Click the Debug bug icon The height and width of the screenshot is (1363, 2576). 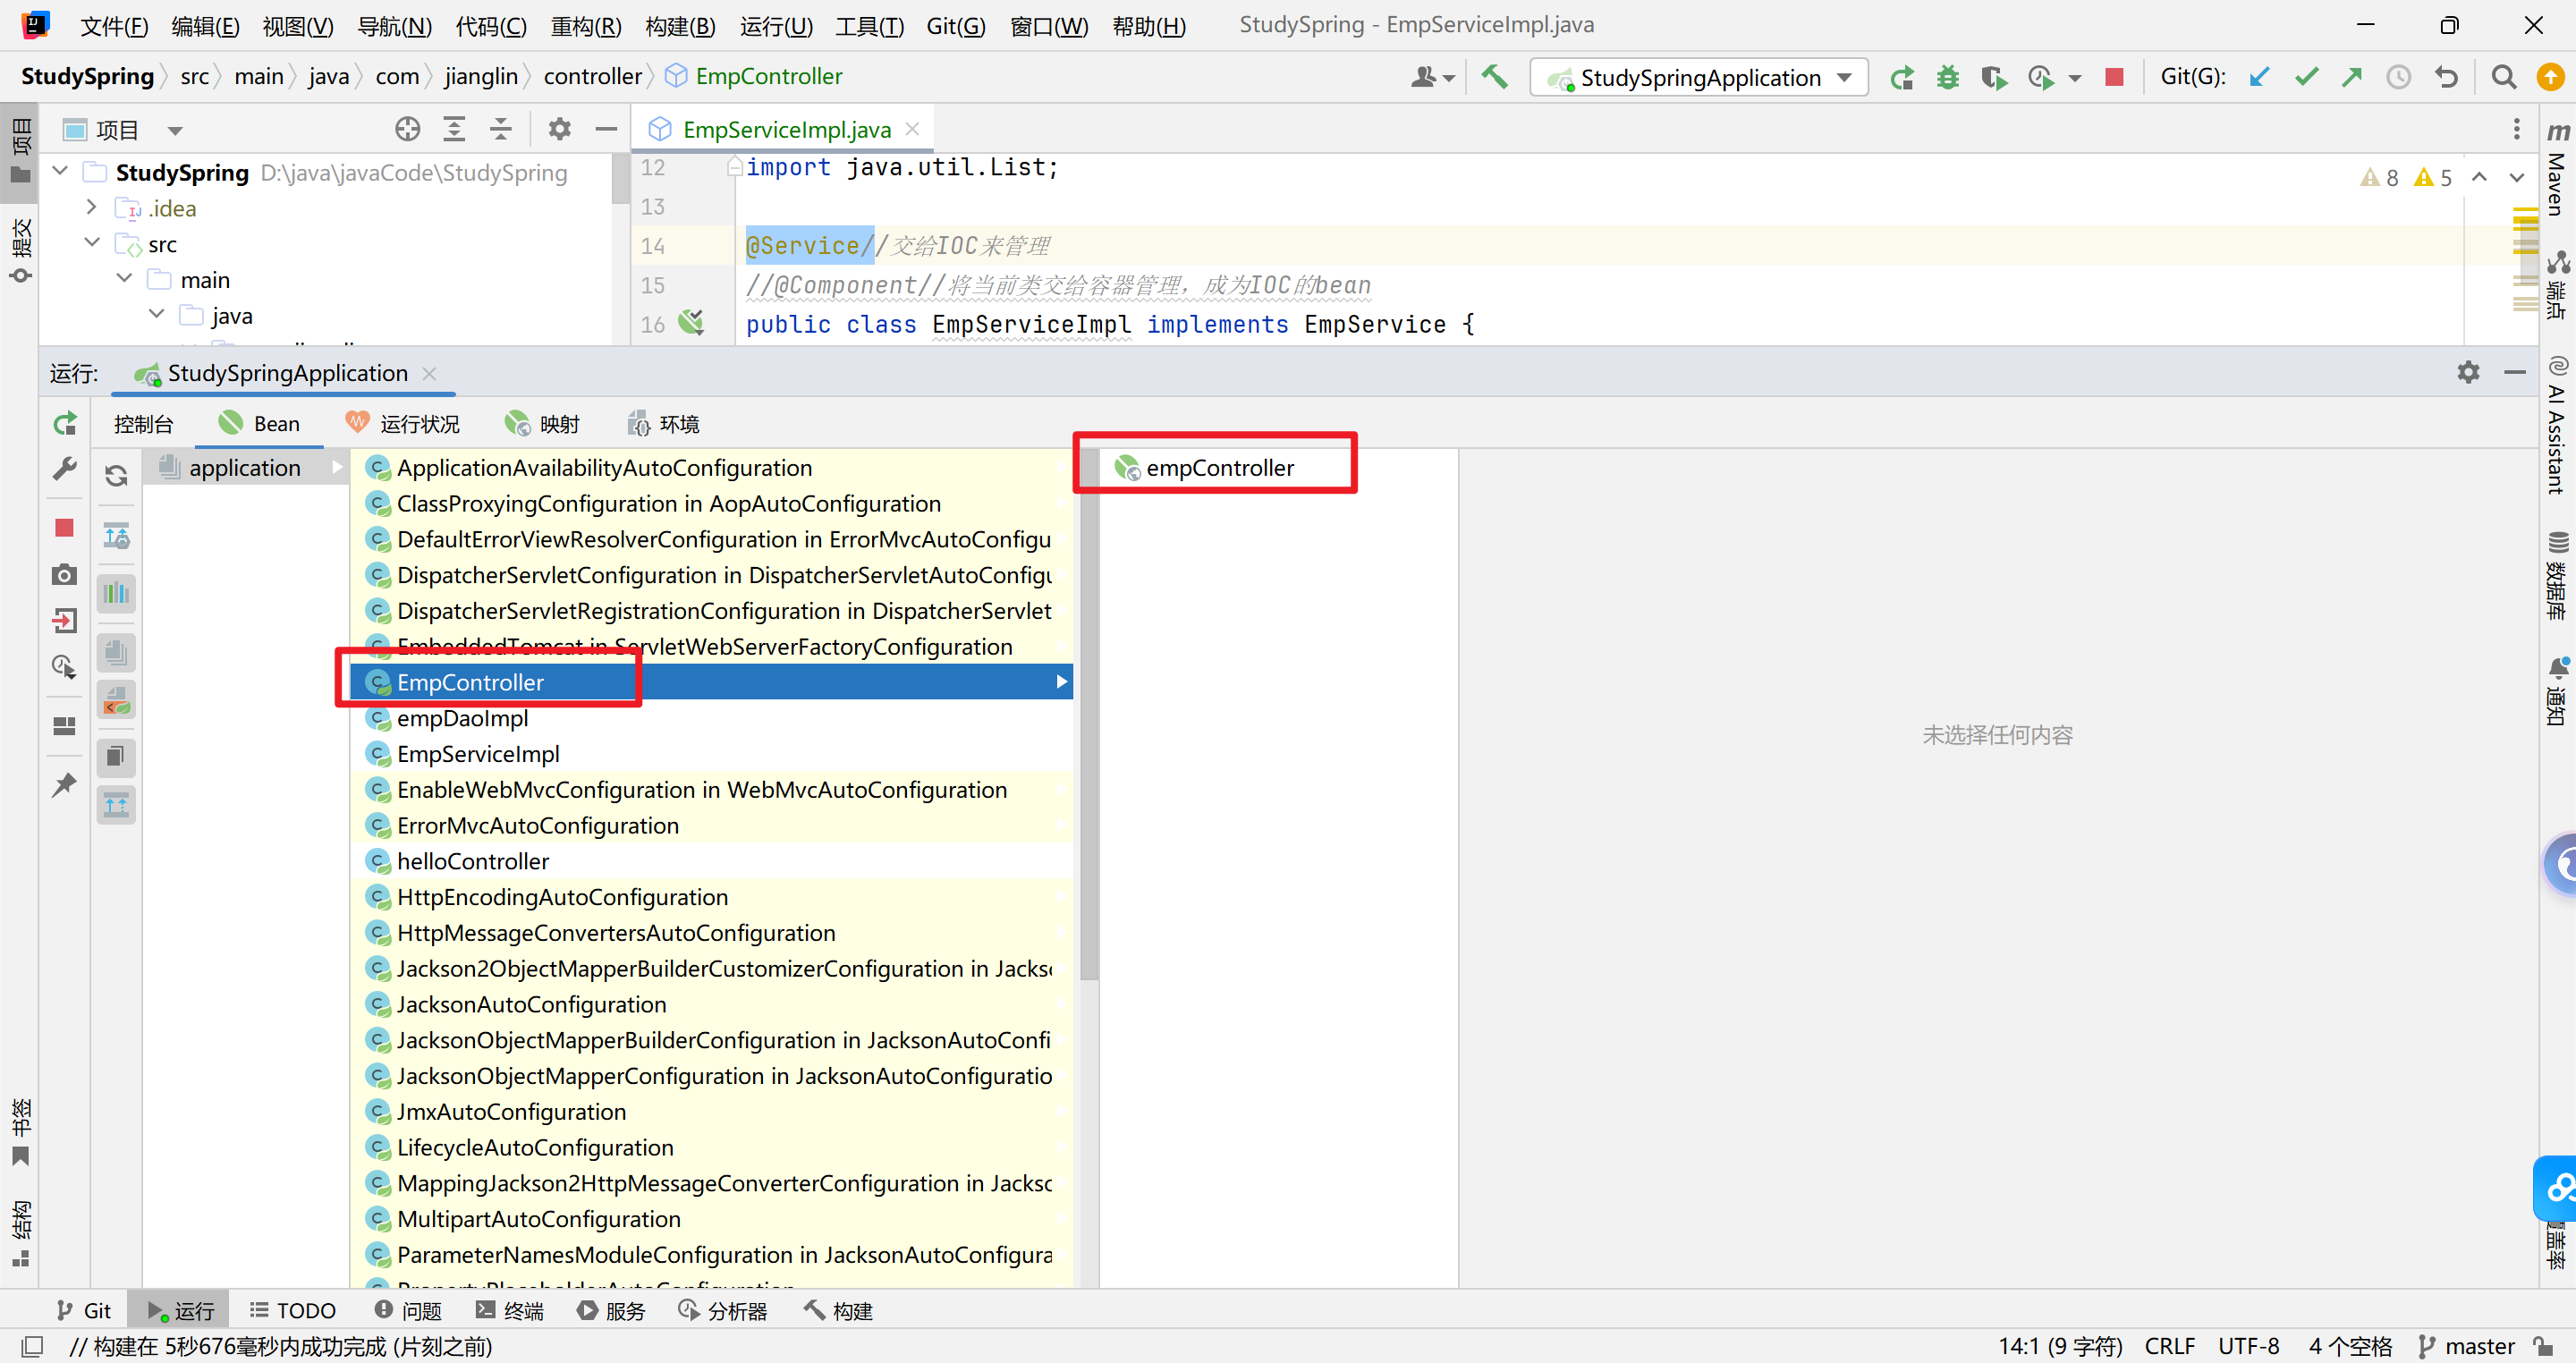coord(1946,77)
